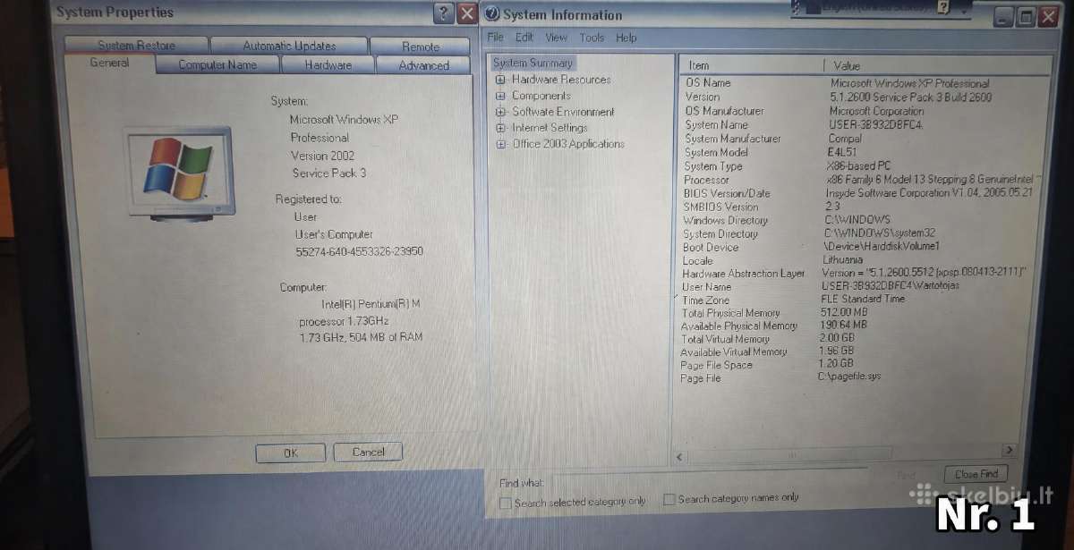Expand the Components tree node
Image resolution: width=1074 pixels, height=550 pixels.
point(500,96)
